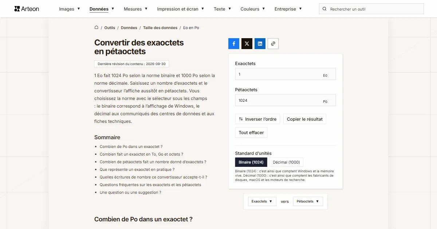Focus the Exaoctets input field
The height and width of the screenshot is (229, 437).
click(x=286, y=74)
